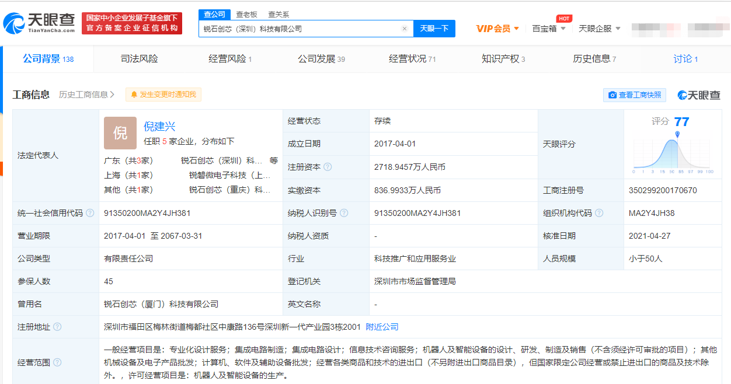Viewport: 731px width, 384px height.
Task: Click the company type 有限责任公司
Action: pyautogui.click(x=128, y=259)
